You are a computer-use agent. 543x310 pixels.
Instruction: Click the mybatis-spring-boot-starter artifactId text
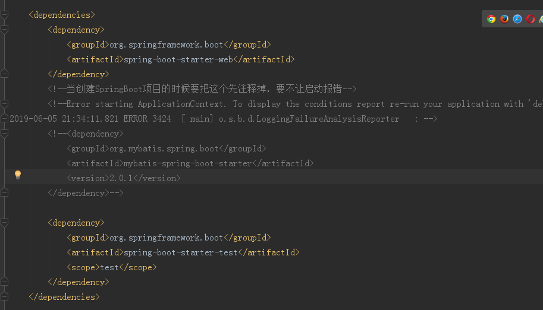(x=188, y=163)
